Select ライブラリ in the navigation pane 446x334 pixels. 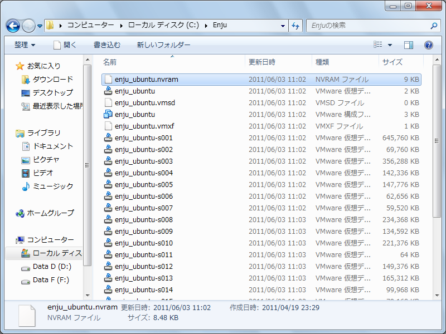pos(44,132)
